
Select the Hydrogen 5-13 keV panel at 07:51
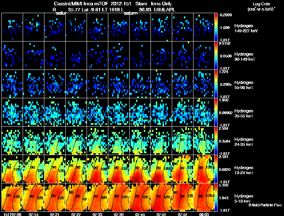[162, 197]
